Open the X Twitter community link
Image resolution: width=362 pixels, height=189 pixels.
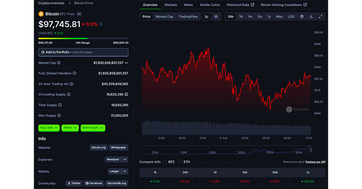(74, 183)
